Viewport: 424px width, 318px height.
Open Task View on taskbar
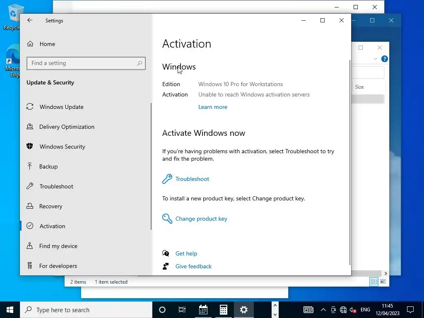(x=182, y=310)
